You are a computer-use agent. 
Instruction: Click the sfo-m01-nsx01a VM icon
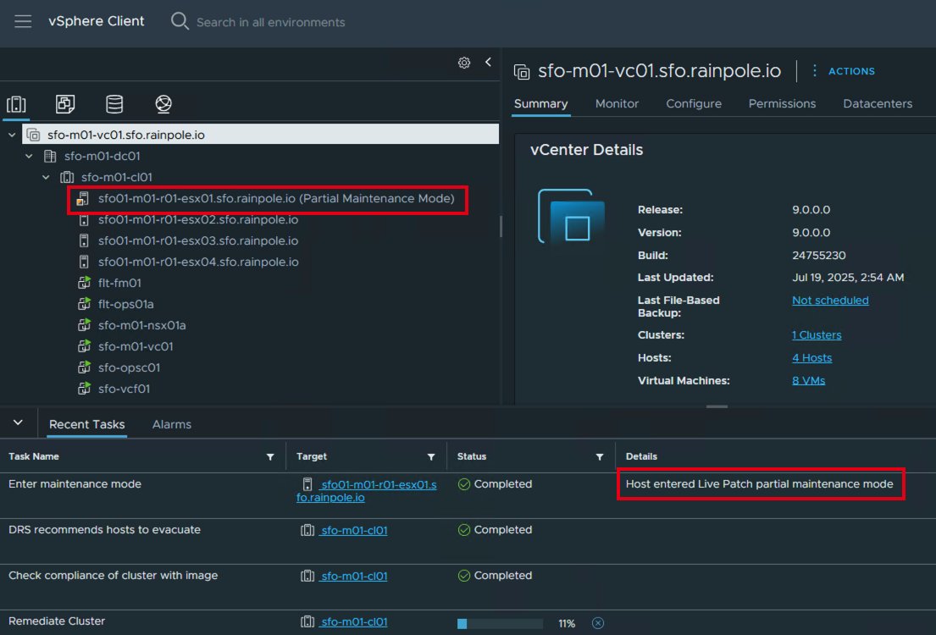pos(84,325)
